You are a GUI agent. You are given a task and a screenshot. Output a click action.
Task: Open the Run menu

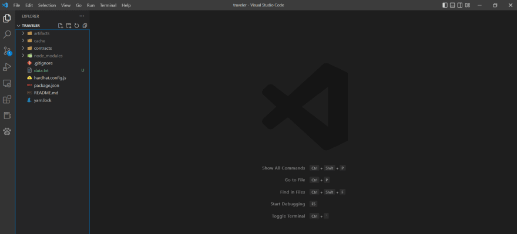pyautogui.click(x=90, y=5)
